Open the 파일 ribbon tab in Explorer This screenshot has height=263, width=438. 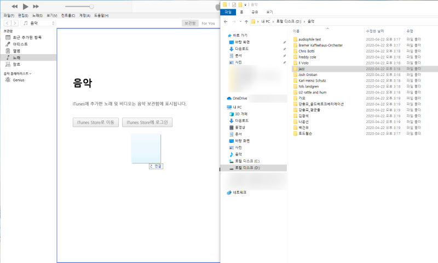(228, 12)
